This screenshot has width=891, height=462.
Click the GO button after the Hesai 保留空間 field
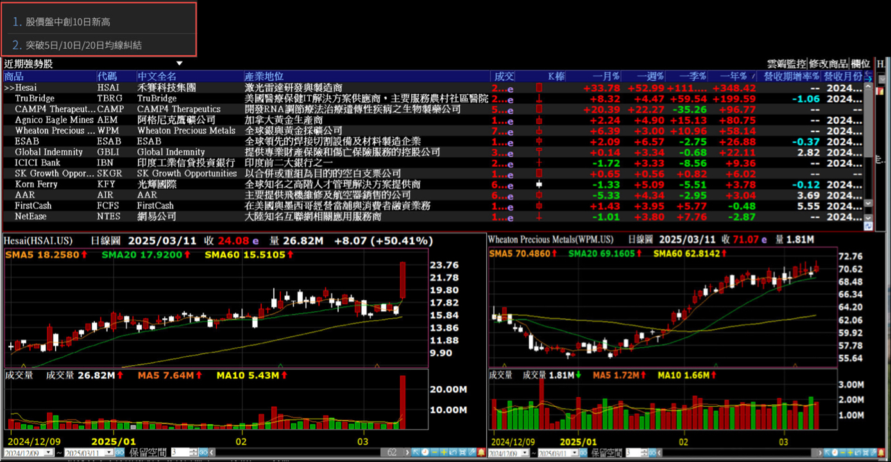click(203, 452)
